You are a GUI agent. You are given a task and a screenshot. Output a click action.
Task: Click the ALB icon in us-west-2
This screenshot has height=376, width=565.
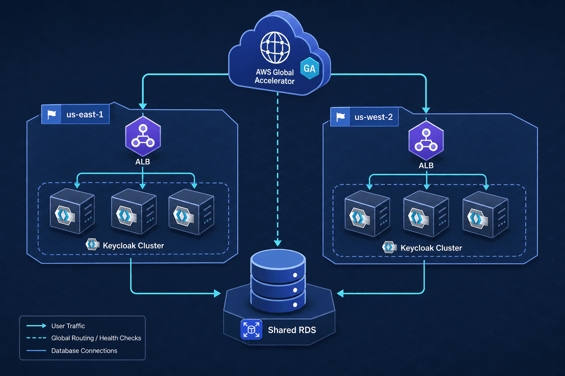tap(426, 141)
